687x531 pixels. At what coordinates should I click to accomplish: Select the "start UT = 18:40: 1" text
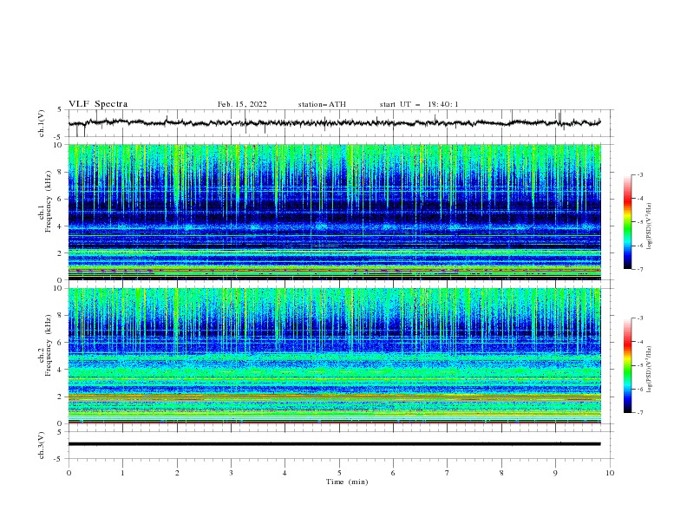pos(419,104)
